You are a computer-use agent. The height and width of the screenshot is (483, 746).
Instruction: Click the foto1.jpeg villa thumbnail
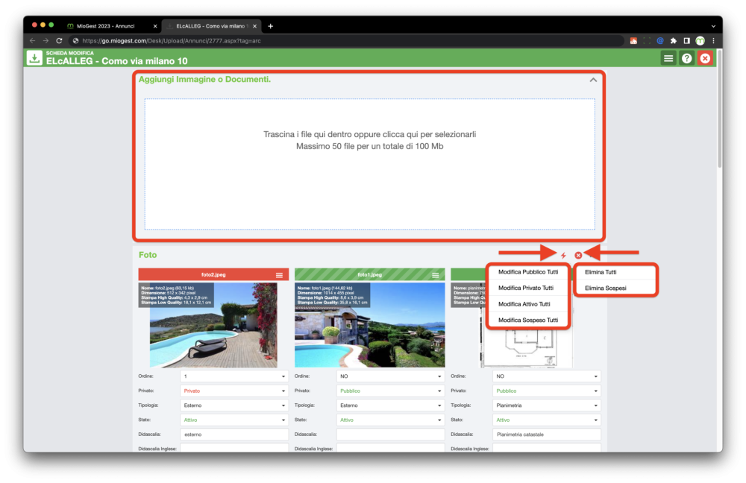(370, 325)
